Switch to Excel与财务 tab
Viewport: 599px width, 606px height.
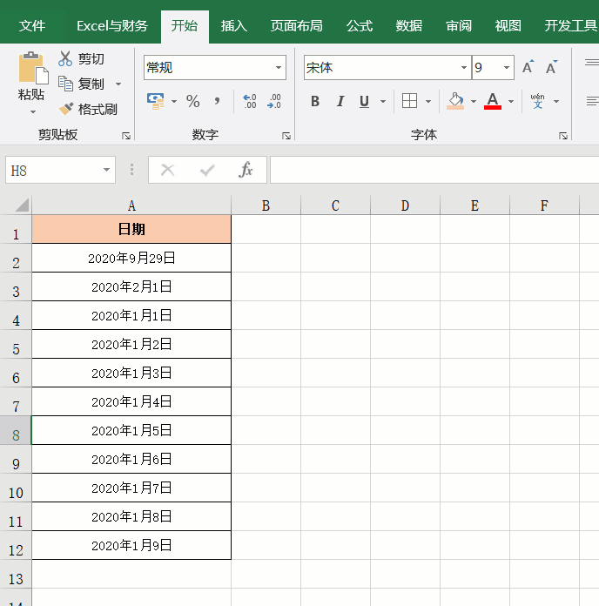[112, 26]
